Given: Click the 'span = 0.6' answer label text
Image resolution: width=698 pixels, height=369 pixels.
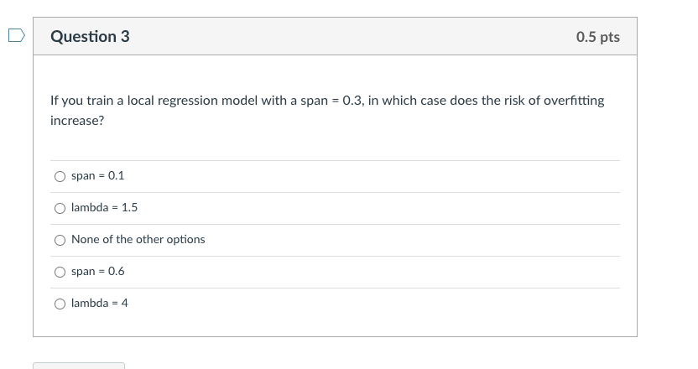Looking at the screenshot, I should coord(97,272).
